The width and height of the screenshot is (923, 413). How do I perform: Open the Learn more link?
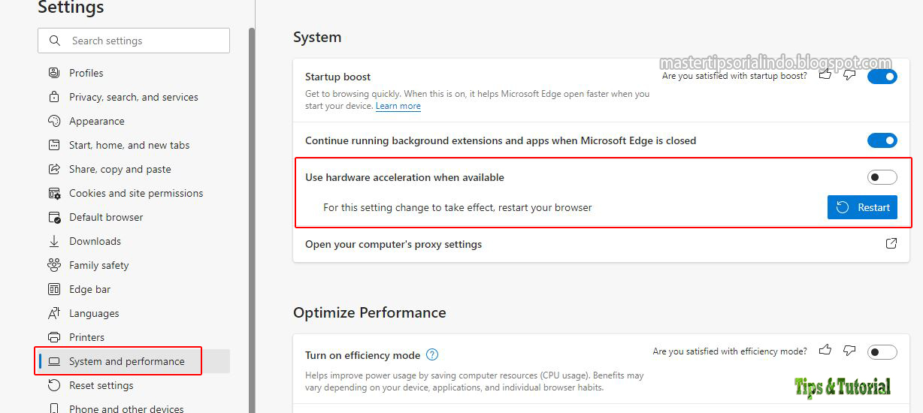point(398,107)
